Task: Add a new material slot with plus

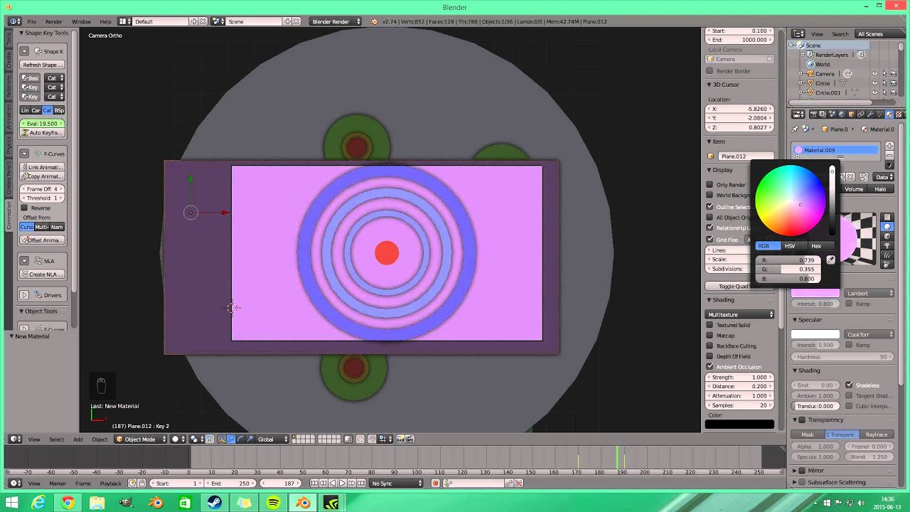Action: point(889,146)
